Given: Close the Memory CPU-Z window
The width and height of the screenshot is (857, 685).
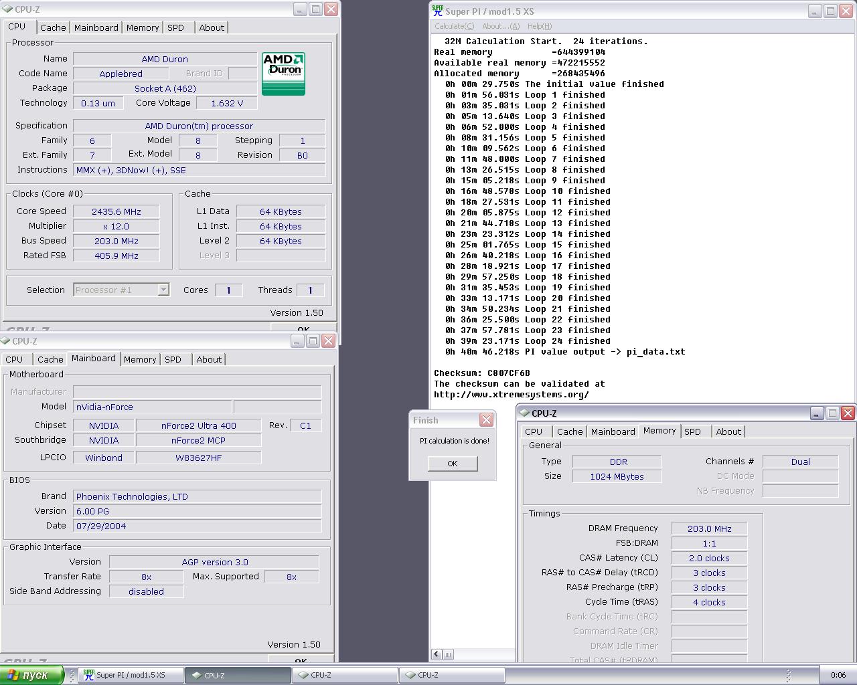Looking at the screenshot, I should tap(848, 413).
